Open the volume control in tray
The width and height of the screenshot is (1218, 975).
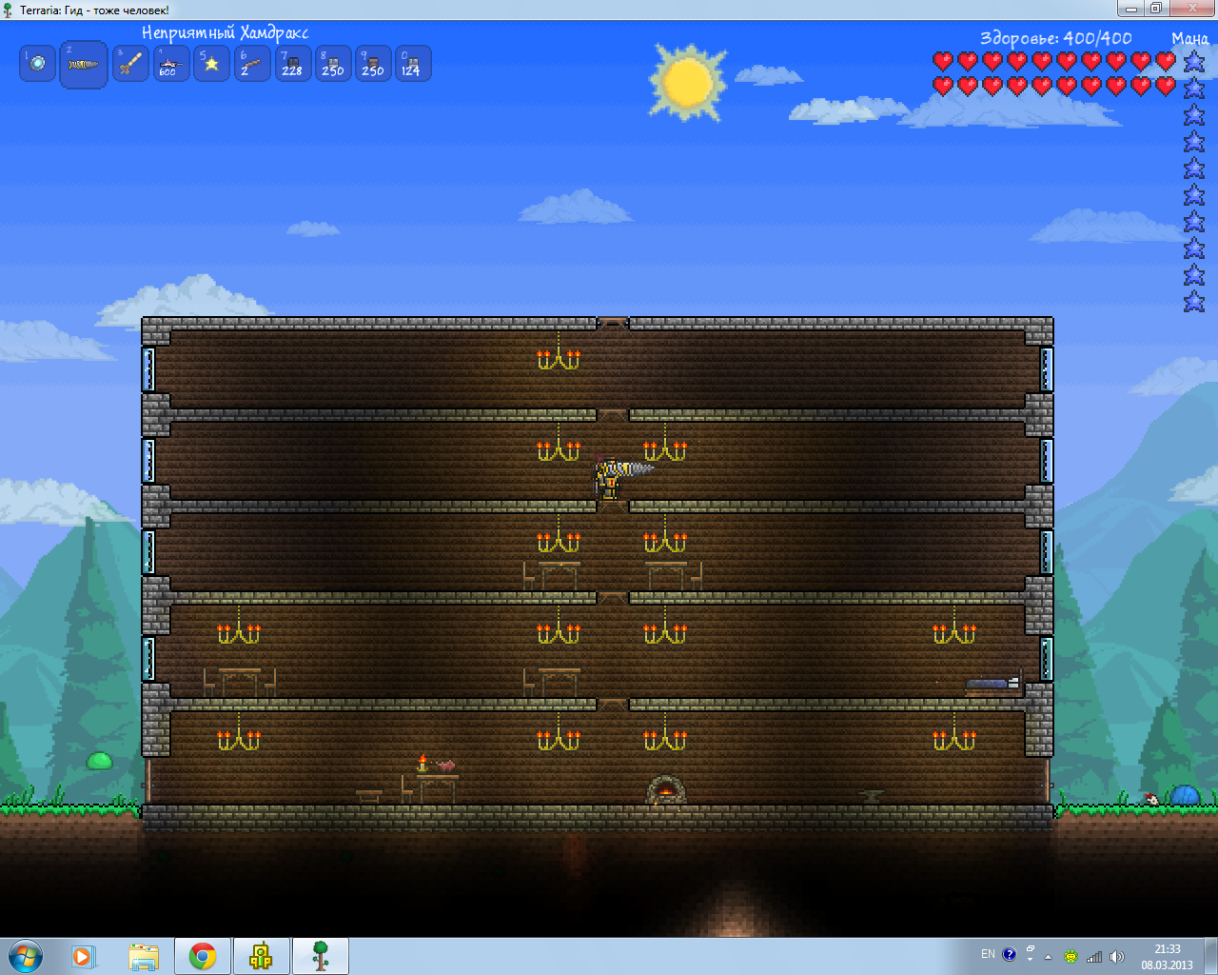[1117, 957]
